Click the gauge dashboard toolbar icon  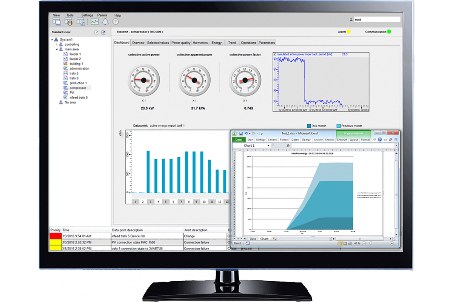click(69, 22)
